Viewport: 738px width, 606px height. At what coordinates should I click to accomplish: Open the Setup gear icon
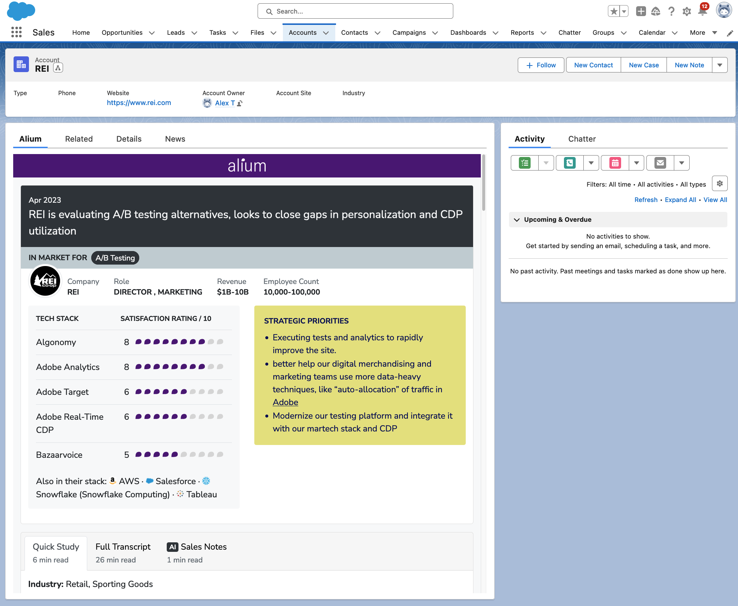click(x=687, y=11)
